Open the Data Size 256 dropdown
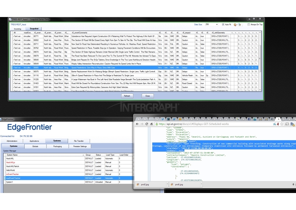Image resolution: width=296 pixels, height=210 pixels. (x=217, y=25)
